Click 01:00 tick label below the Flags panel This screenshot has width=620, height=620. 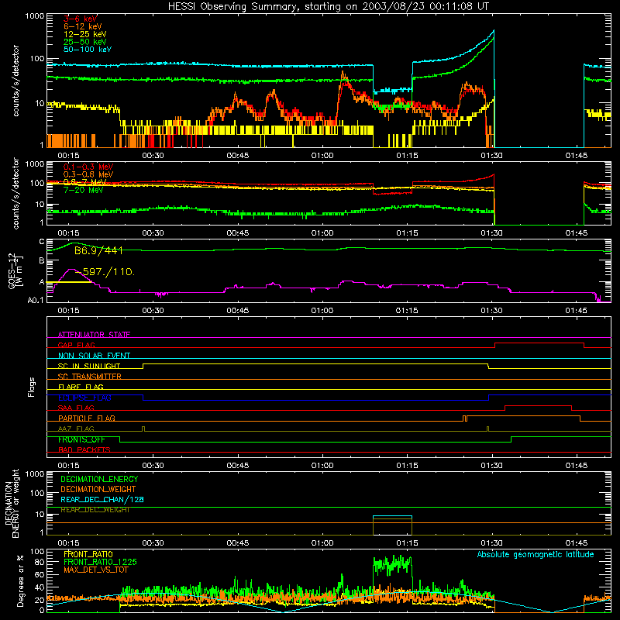coord(322,466)
